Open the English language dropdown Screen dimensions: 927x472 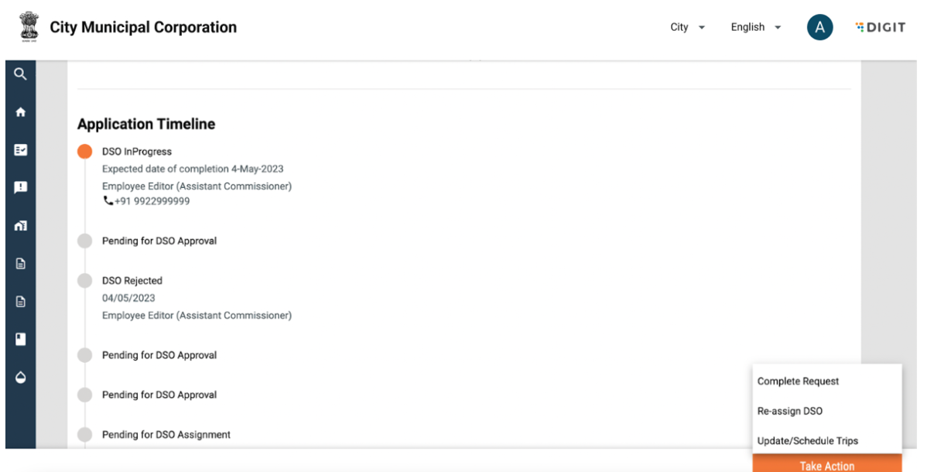pos(755,27)
